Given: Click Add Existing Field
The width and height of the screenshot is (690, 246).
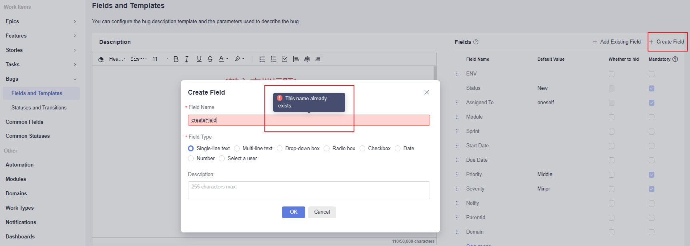Looking at the screenshot, I should coord(616,42).
